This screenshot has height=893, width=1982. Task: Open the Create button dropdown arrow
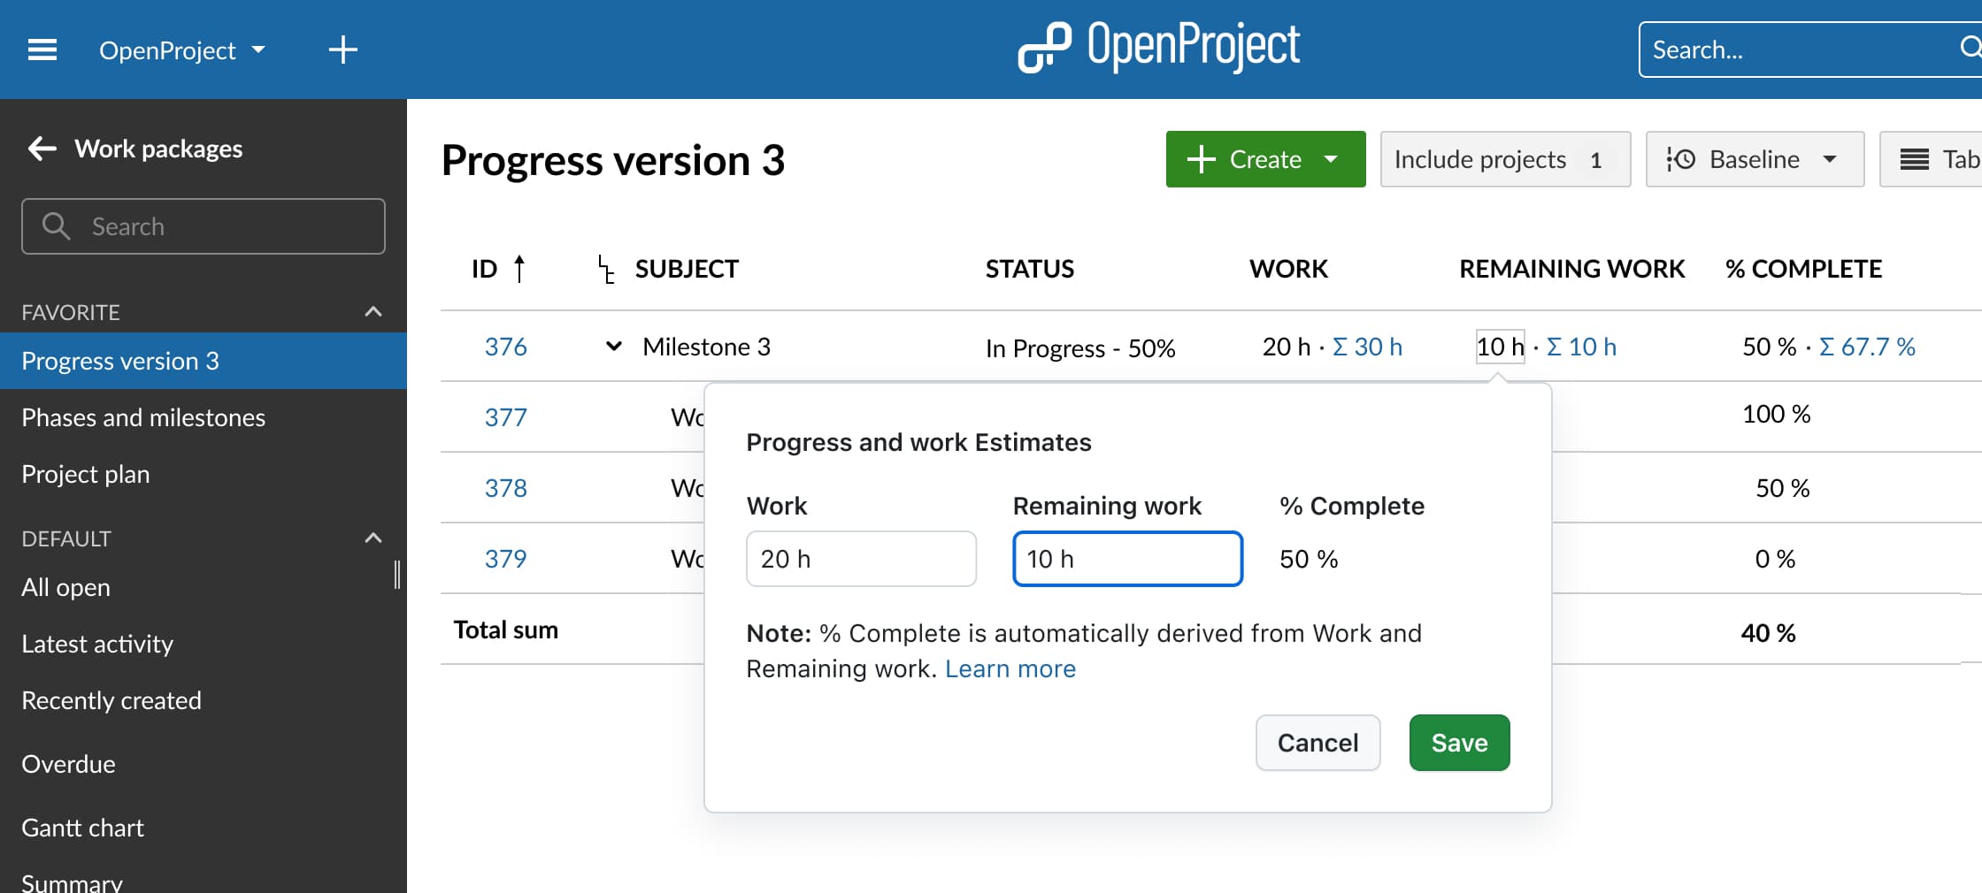click(1331, 159)
